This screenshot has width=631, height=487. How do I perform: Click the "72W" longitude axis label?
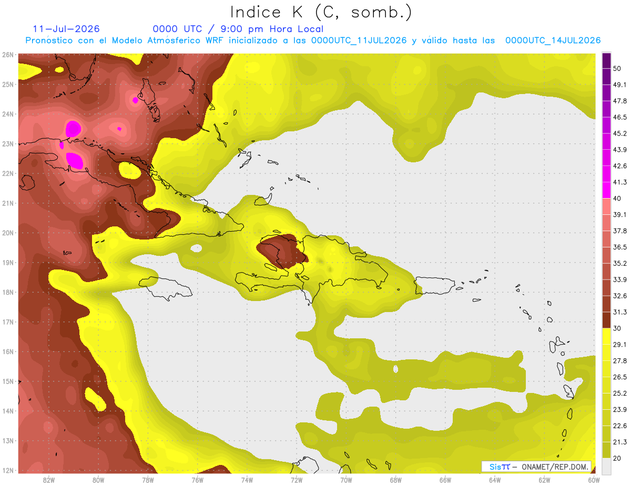(x=297, y=480)
